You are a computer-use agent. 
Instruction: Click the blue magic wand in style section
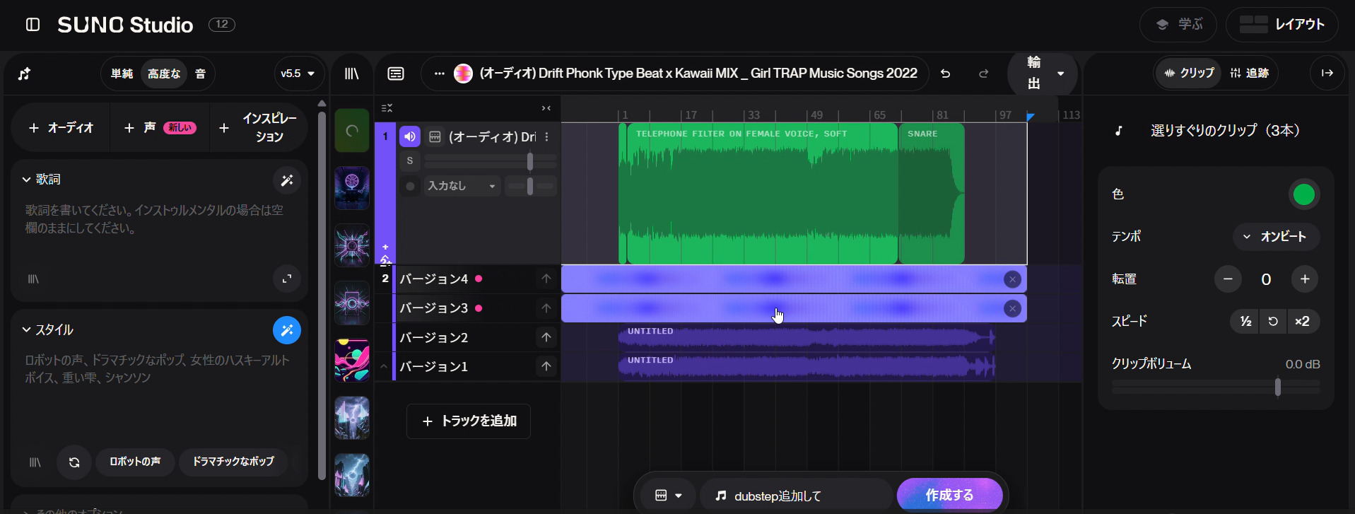(287, 330)
